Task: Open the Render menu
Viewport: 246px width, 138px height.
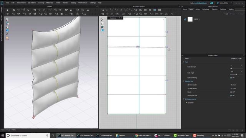Action: [65, 3]
